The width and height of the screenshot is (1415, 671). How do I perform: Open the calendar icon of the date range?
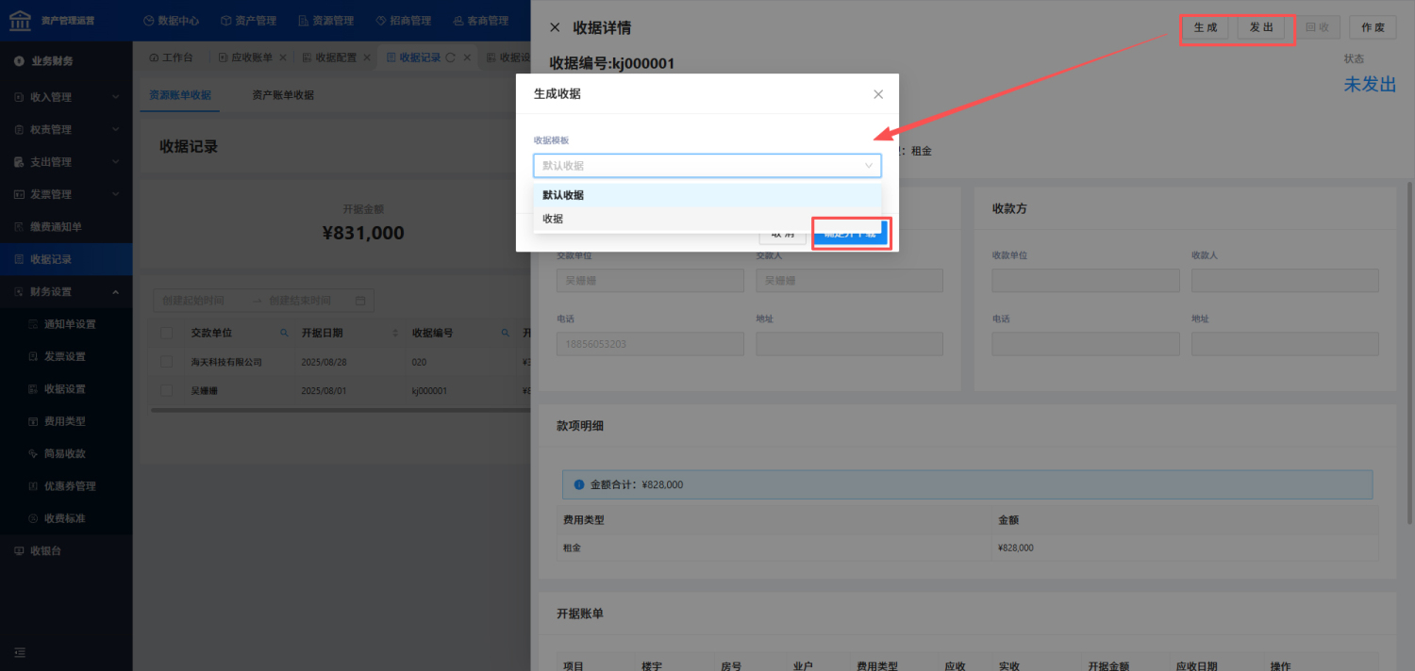(x=359, y=301)
